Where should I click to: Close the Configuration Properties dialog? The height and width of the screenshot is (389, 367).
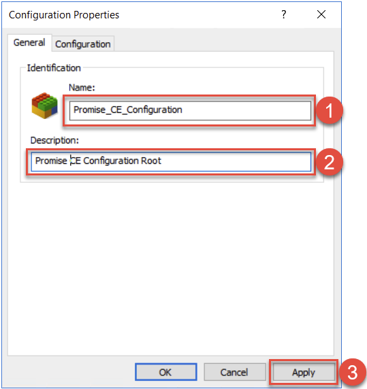(x=321, y=14)
